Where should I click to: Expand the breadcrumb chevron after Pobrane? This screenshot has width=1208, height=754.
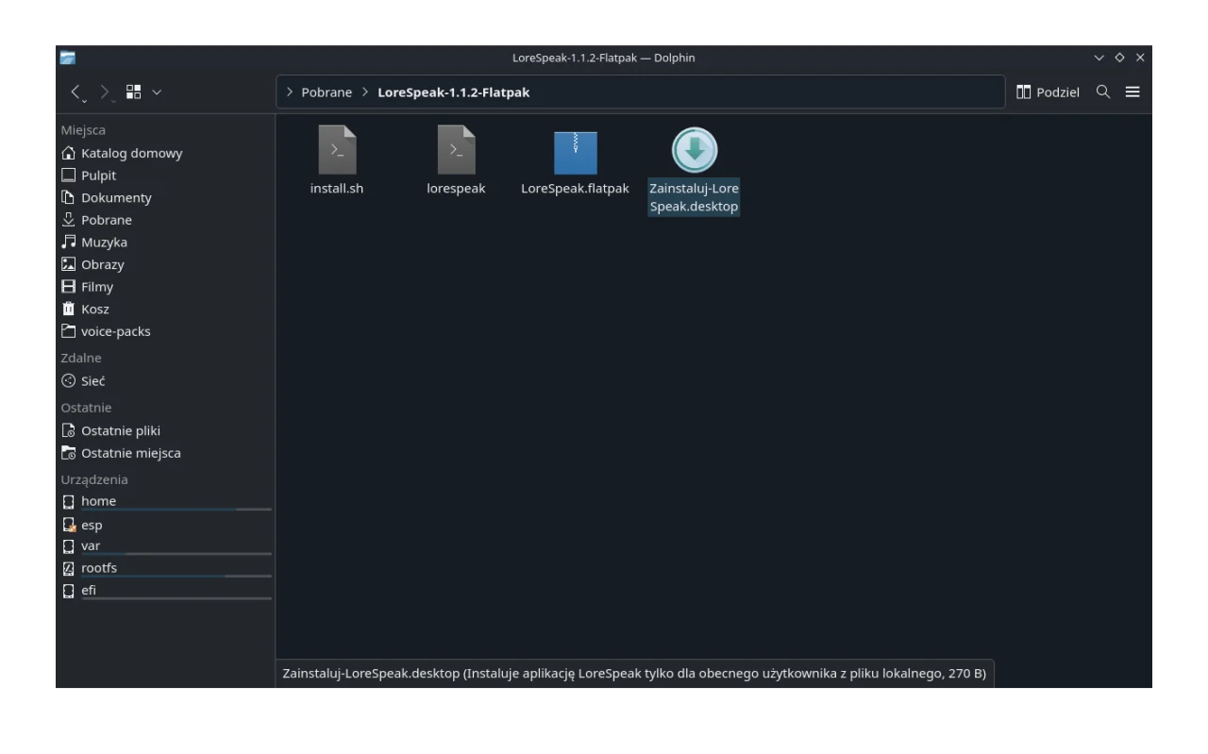tap(365, 92)
